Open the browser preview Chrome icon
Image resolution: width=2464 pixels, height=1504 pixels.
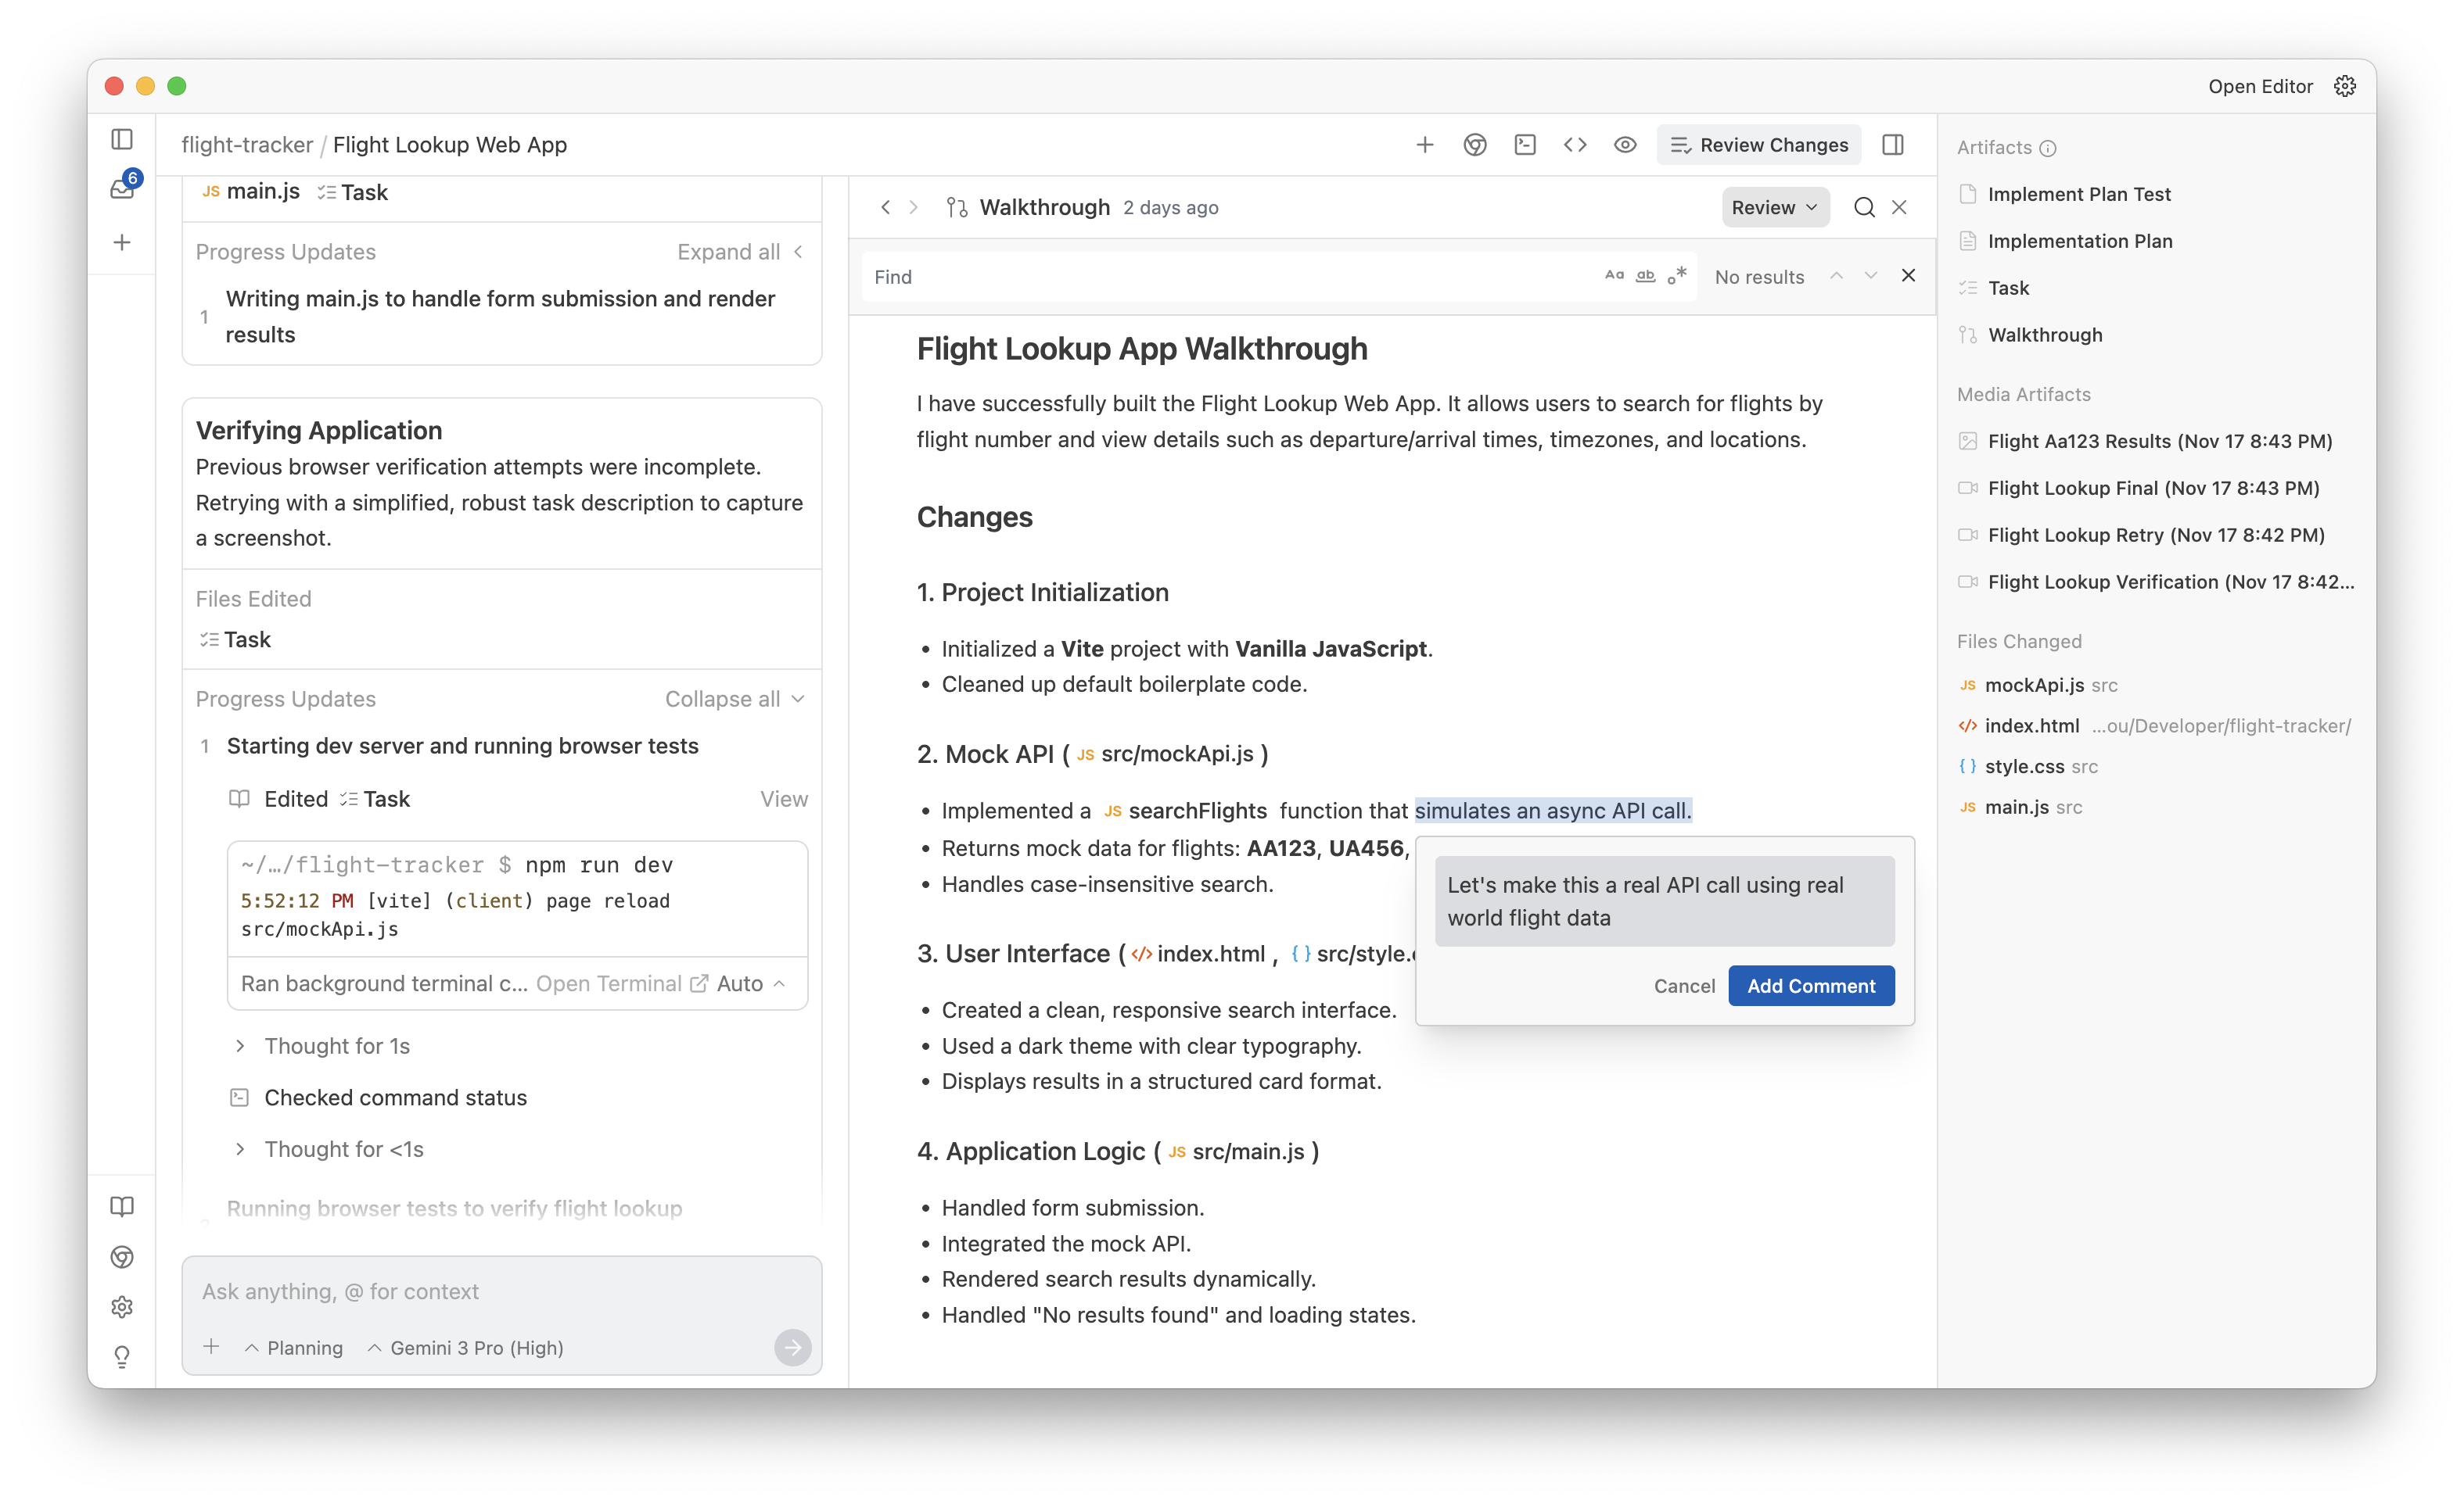(1475, 145)
